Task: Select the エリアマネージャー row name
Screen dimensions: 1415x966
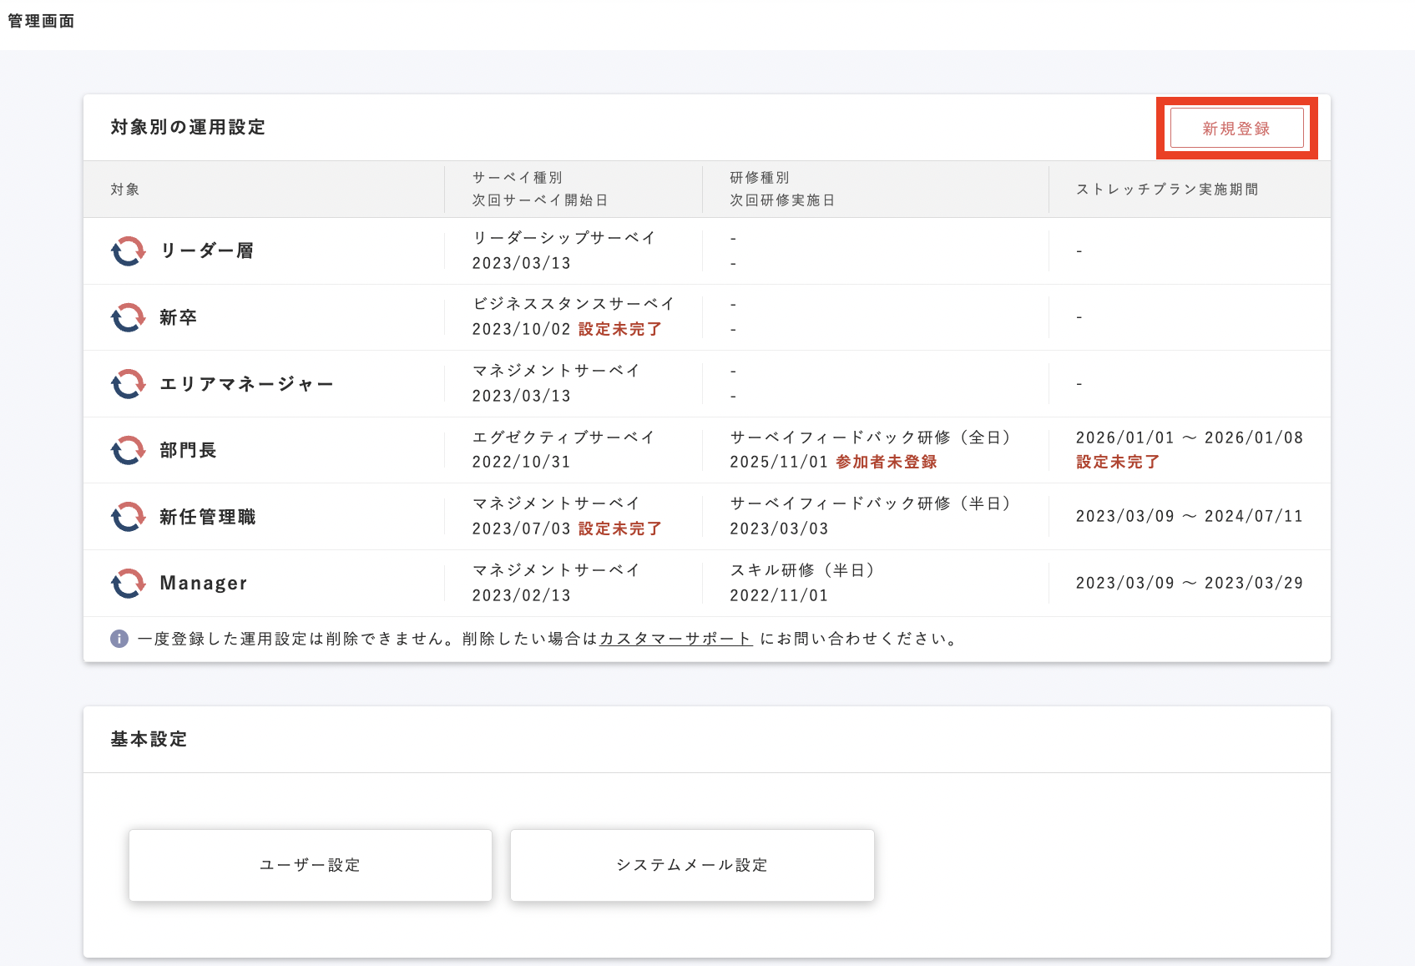Action: [x=247, y=384]
